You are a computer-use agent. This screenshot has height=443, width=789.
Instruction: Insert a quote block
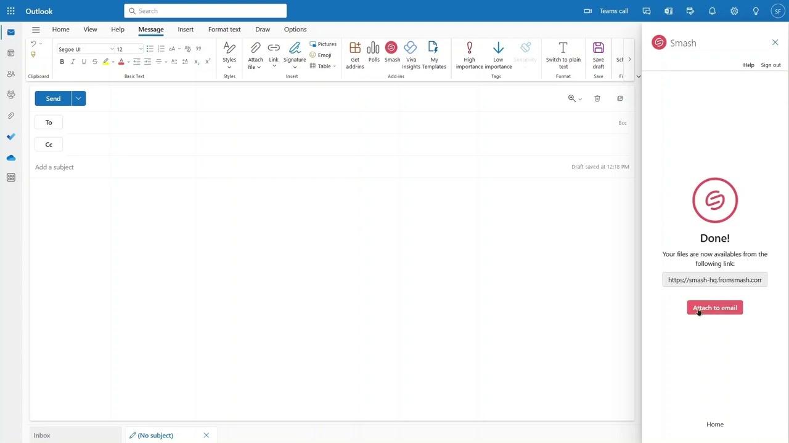[x=198, y=49]
